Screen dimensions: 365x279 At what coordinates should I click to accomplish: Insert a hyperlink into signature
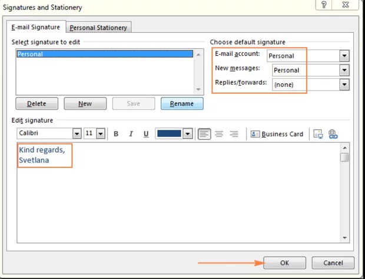click(x=333, y=134)
